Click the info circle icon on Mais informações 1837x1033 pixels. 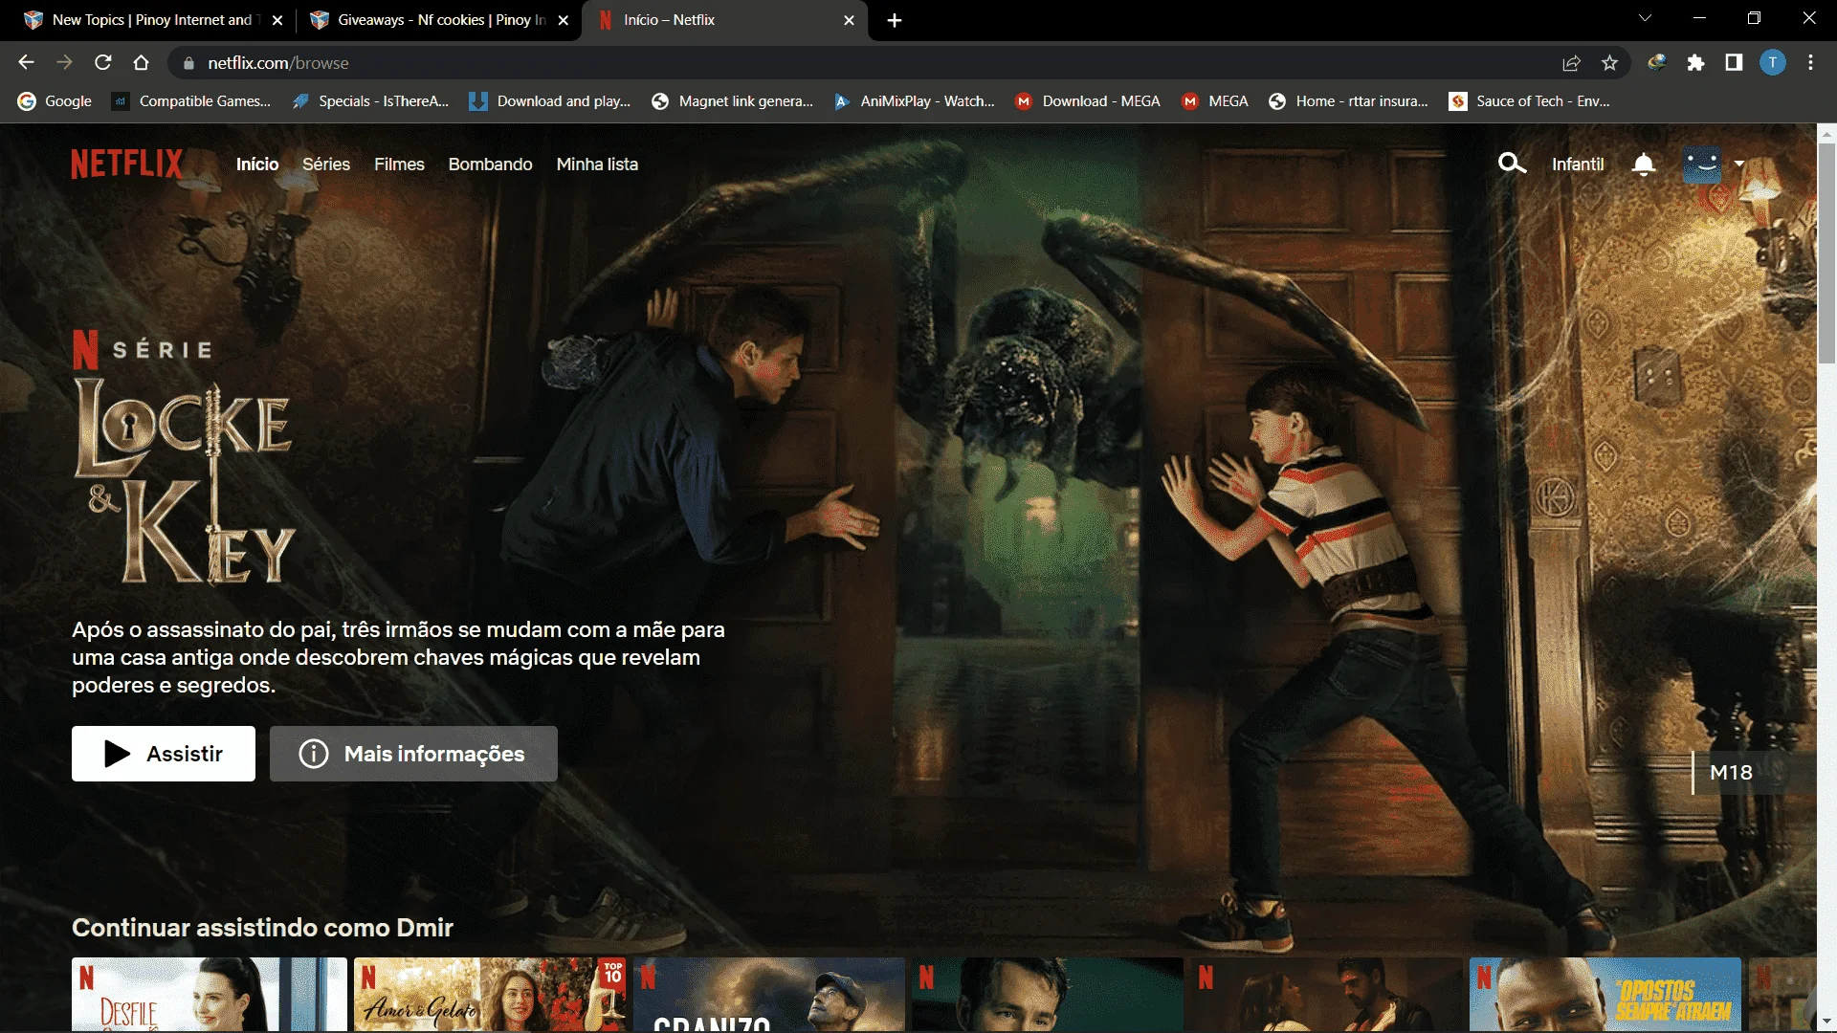click(x=313, y=754)
